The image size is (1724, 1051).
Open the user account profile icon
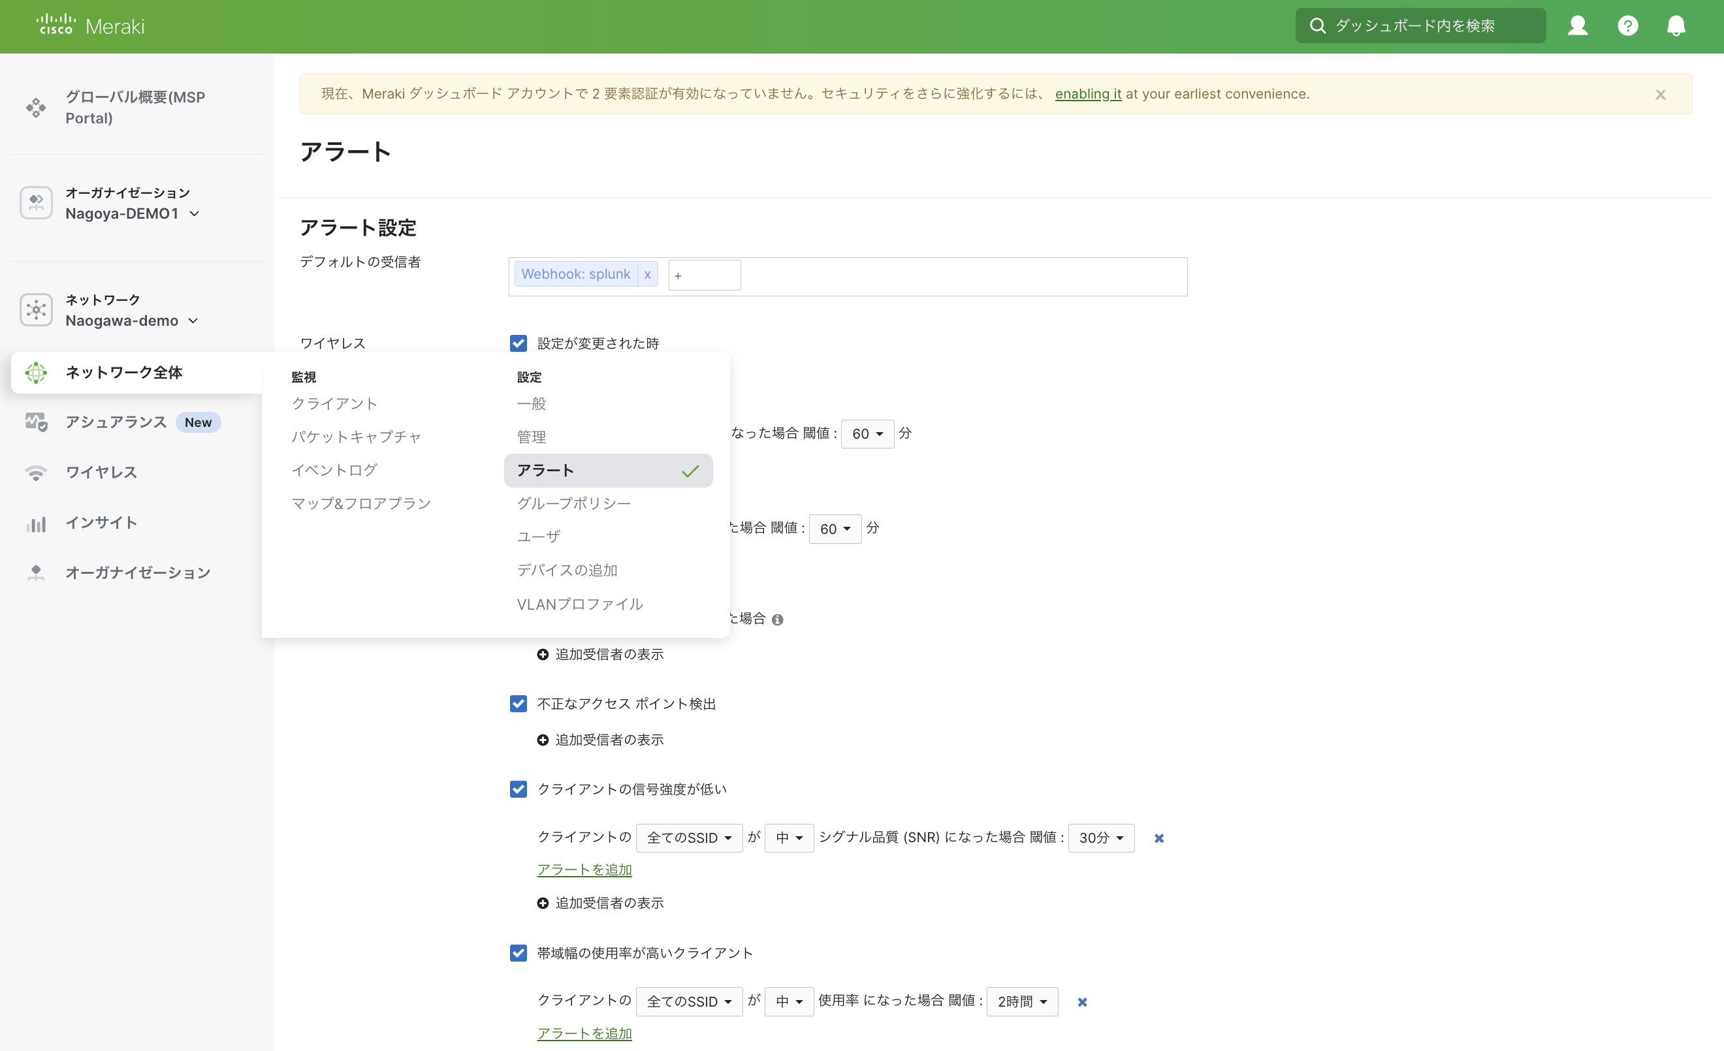[1578, 25]
